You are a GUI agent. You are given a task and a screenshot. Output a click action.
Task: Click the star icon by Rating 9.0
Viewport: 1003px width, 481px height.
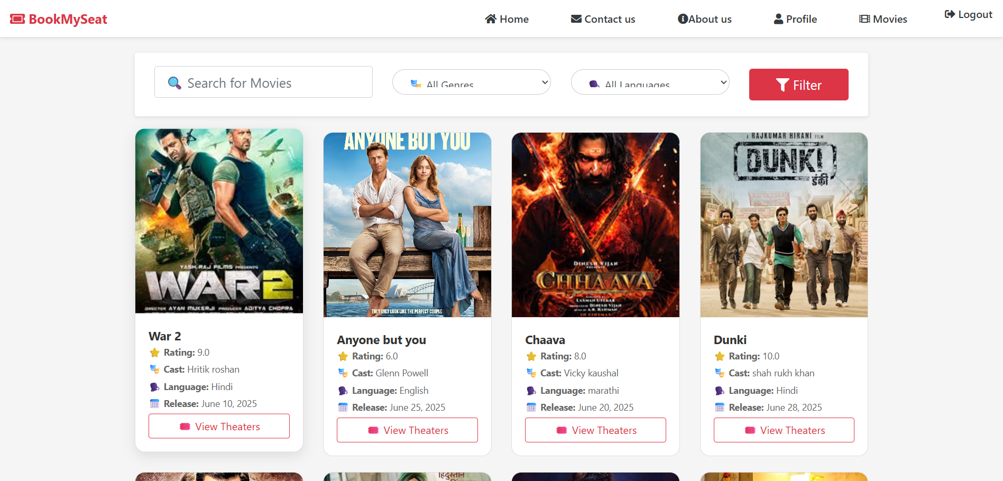click(x=154, y=353)
